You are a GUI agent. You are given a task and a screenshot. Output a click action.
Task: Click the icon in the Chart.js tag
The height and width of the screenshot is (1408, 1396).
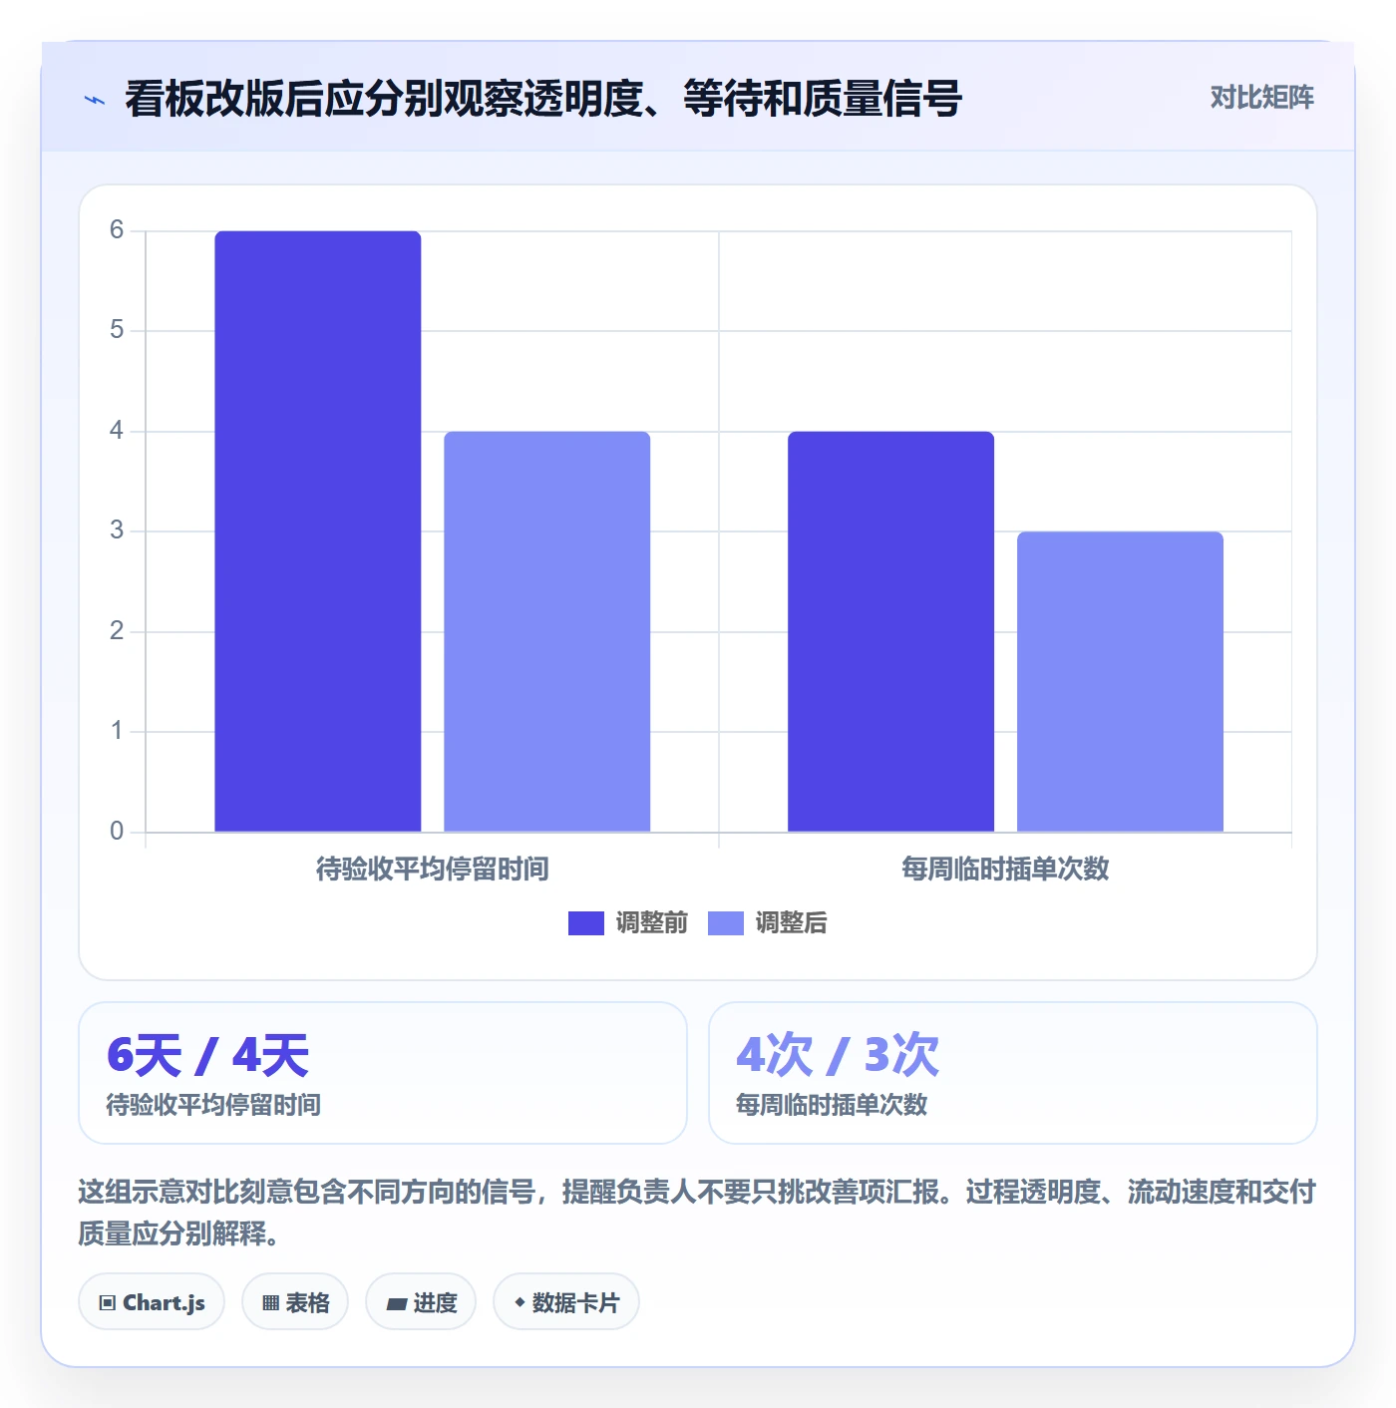point(108,1303)
